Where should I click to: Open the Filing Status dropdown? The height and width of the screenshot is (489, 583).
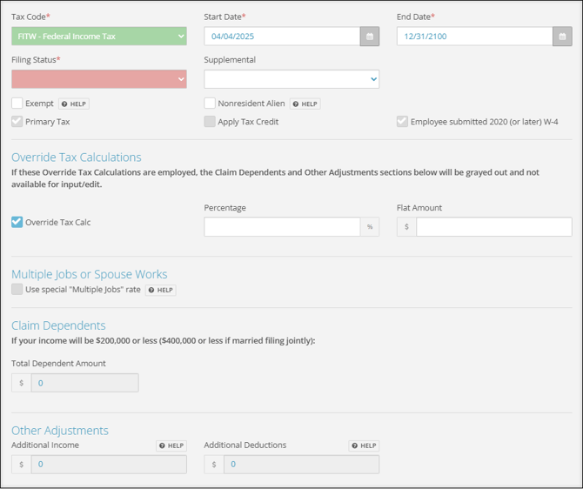coord(99,79)
